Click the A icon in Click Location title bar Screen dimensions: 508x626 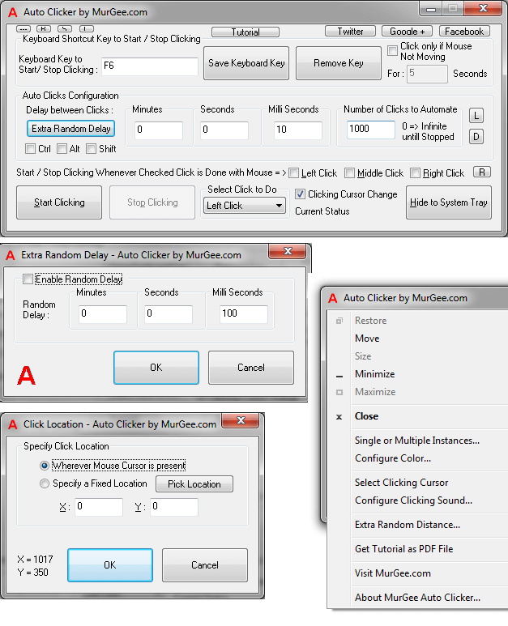pyautogui.click(x=13, y=424)
